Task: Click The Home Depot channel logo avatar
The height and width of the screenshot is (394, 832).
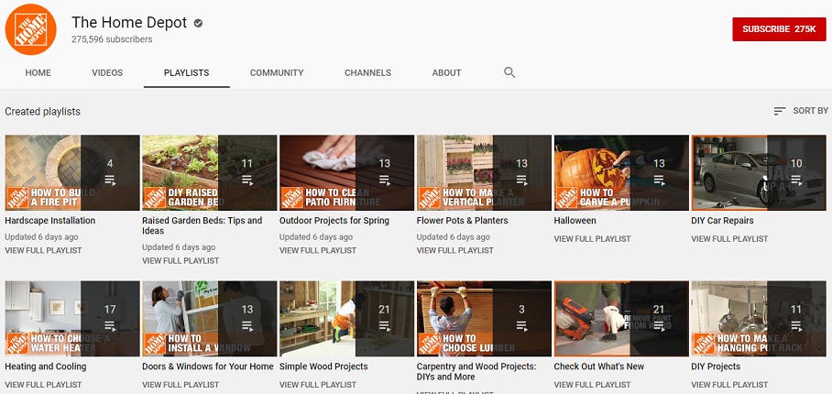Action: click(31, 29)
